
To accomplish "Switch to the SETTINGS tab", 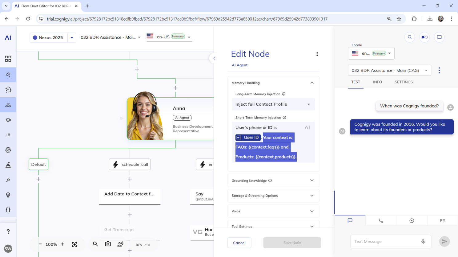I will click(404, 82).
